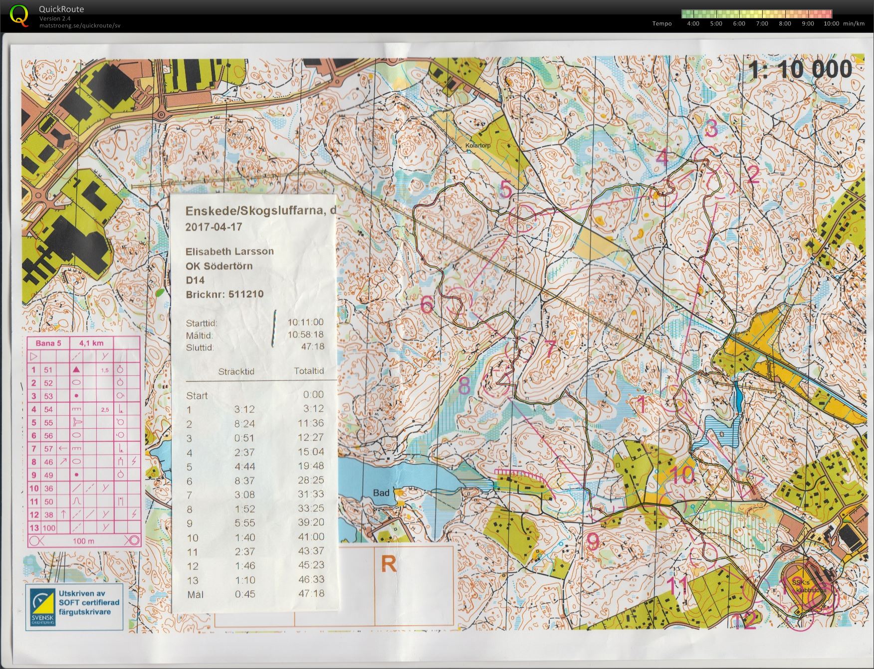
Task: Click the Kolartorp place label on map
Action: click(x=477, y=146)
